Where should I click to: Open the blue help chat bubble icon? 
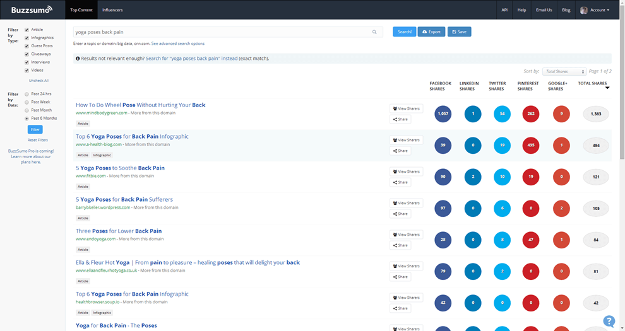609,321
